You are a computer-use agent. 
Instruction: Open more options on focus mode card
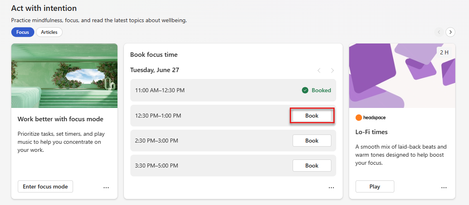tap(106, 188)
